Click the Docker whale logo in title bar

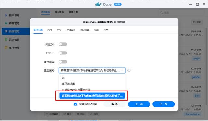(x=98, y=4)
